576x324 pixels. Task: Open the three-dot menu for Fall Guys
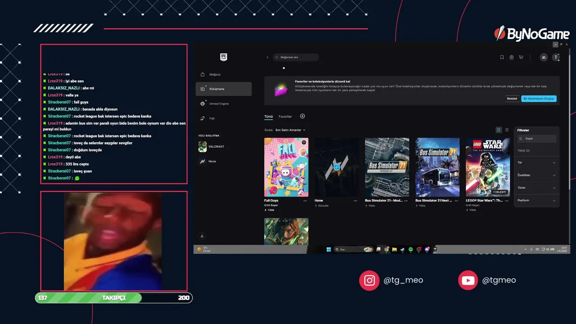305,201
